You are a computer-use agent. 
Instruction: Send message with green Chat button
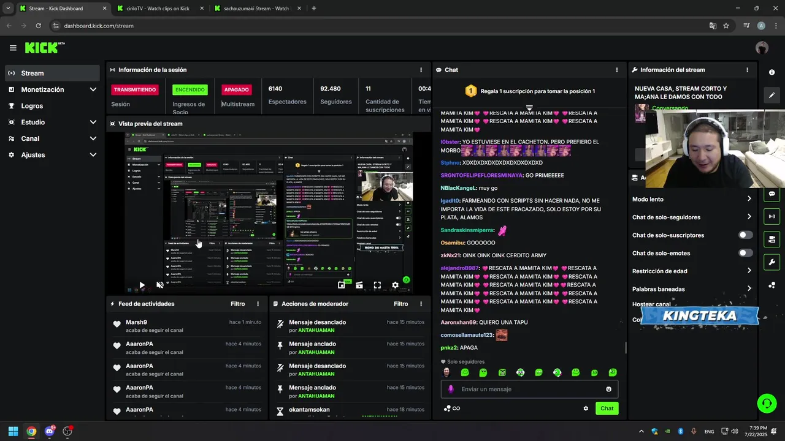coord(607,409)
